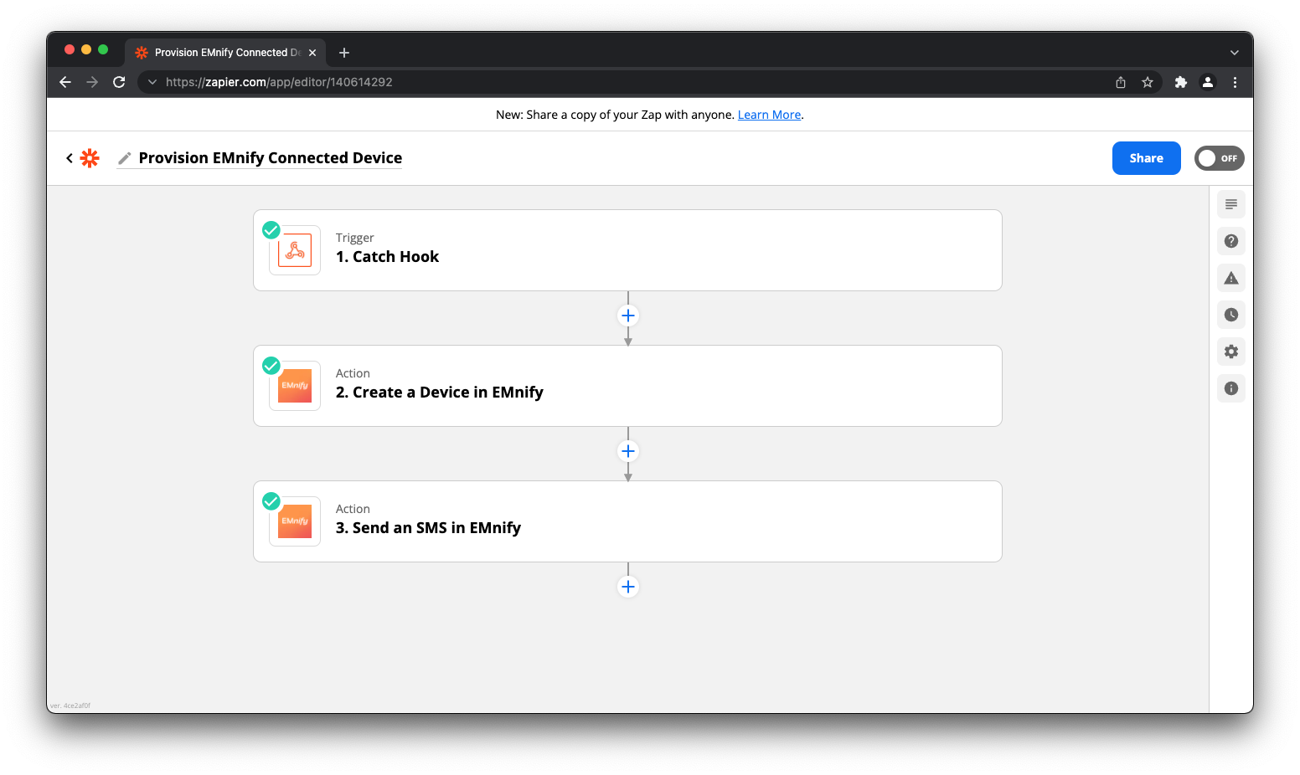The height and width of the screenshot is (775, 1300).
Task: Open site info dropdown in address bar
Action: (152, 82)
